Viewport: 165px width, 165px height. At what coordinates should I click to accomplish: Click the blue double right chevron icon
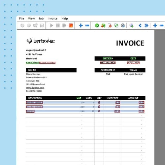click(147, 25)
